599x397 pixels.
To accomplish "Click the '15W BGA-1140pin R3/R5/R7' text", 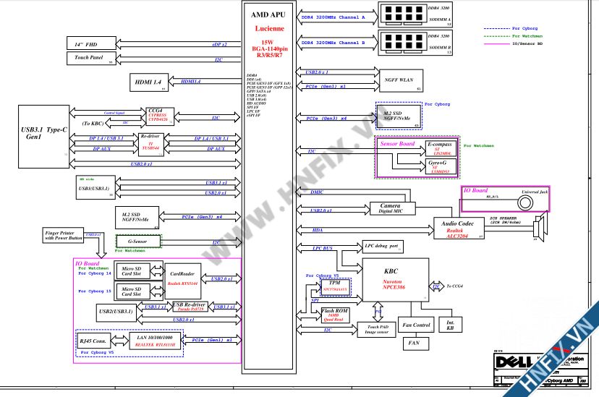I will coord(269,48).
